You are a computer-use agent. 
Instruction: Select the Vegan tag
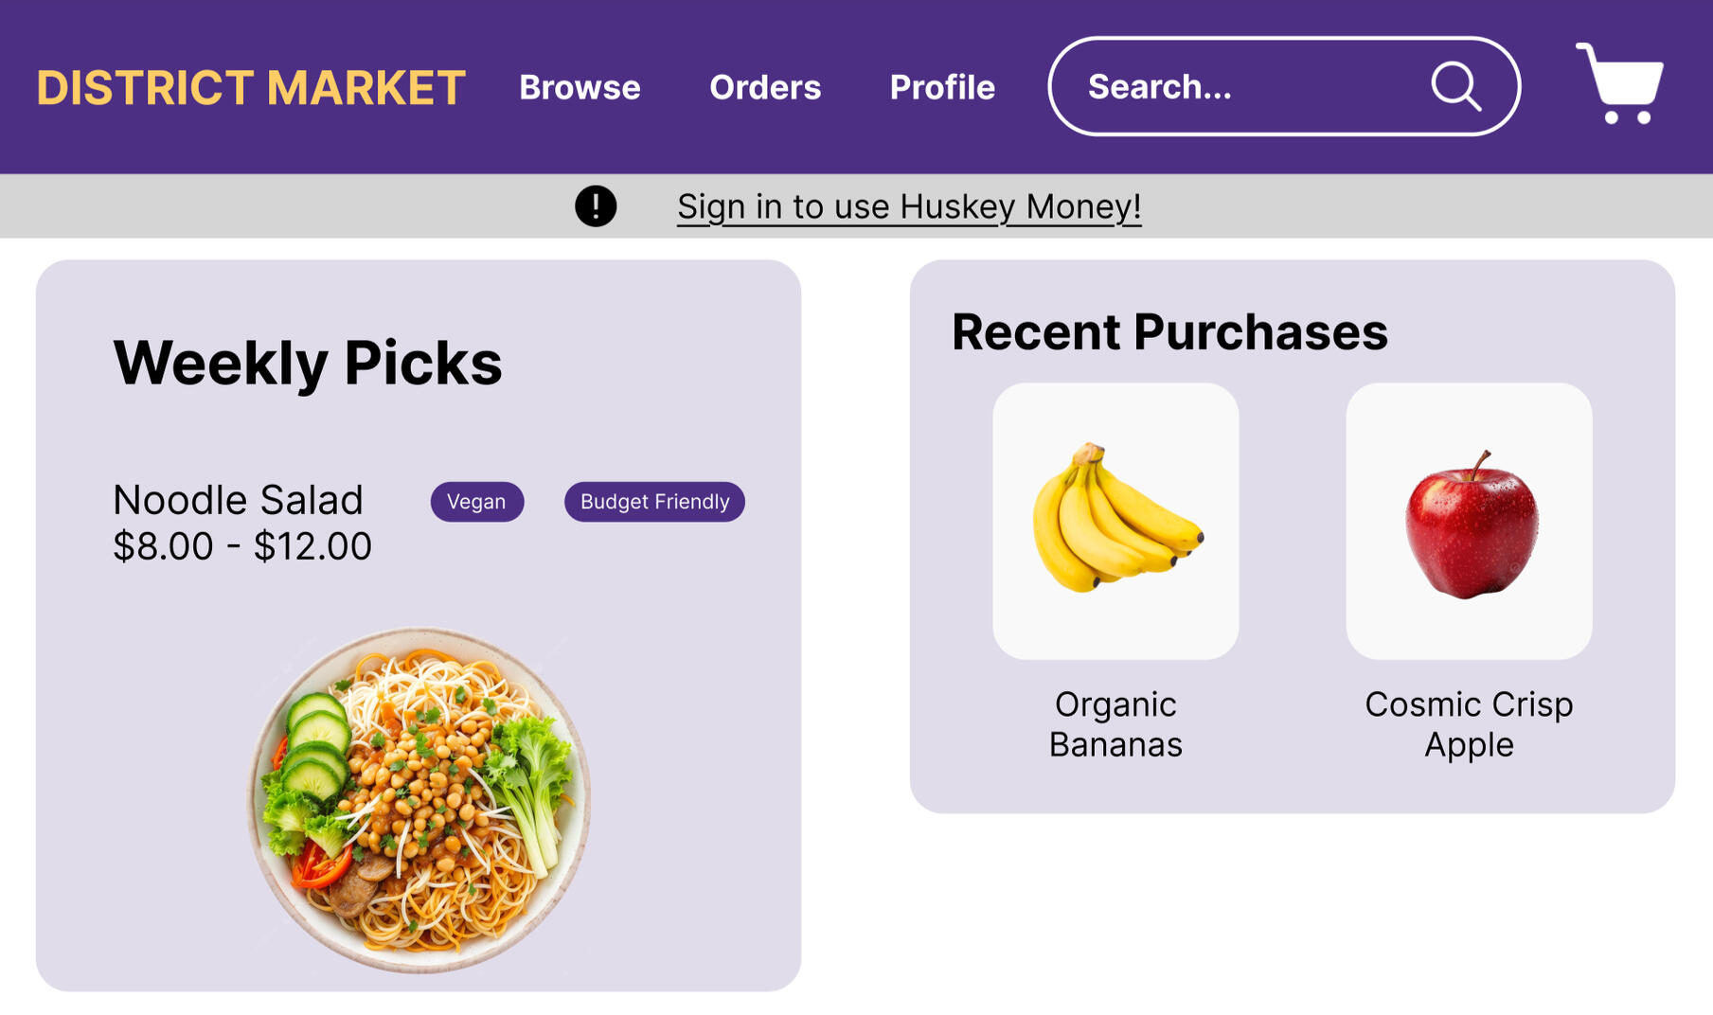point(476,502)
